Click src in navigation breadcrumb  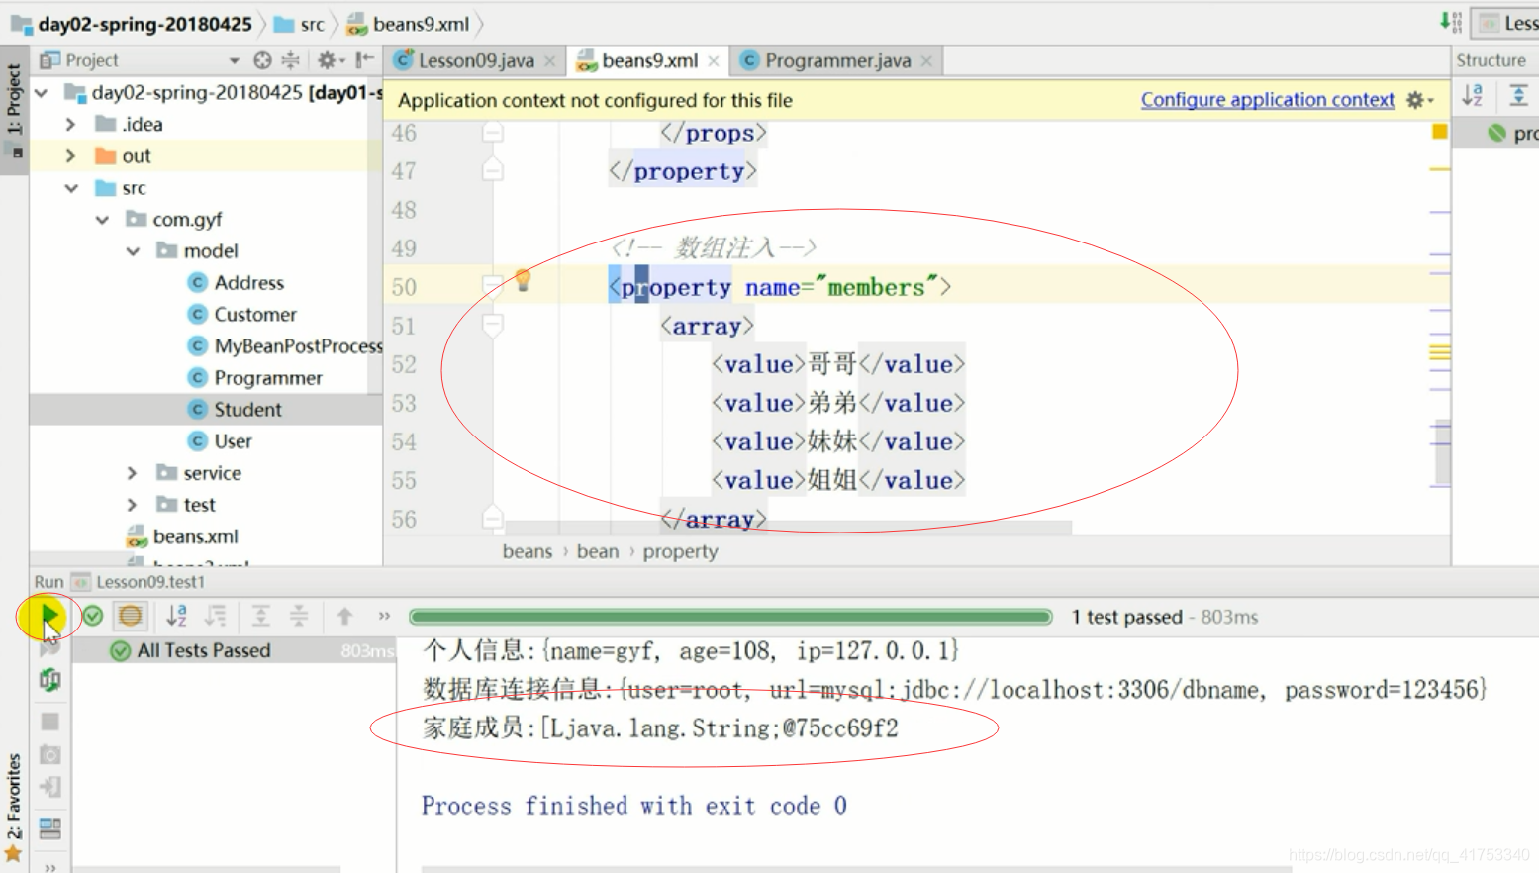[x=300, y=24]
